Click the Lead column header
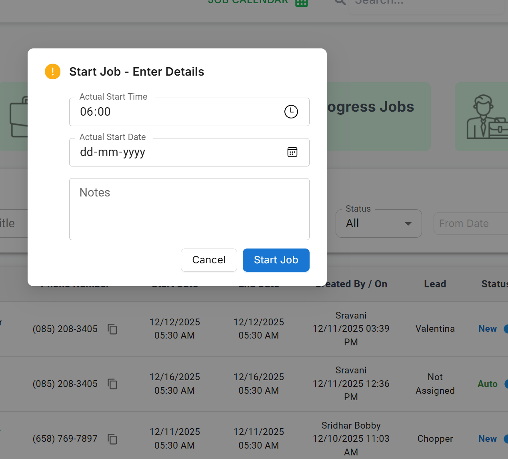This screenshot has width=508, height=459. click(x=435, y=284)
